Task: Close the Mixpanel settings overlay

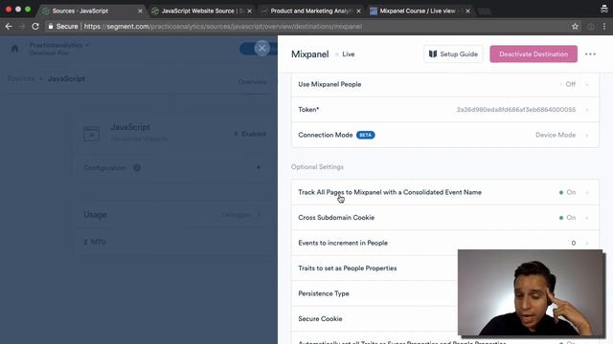Action: [261, 49]
